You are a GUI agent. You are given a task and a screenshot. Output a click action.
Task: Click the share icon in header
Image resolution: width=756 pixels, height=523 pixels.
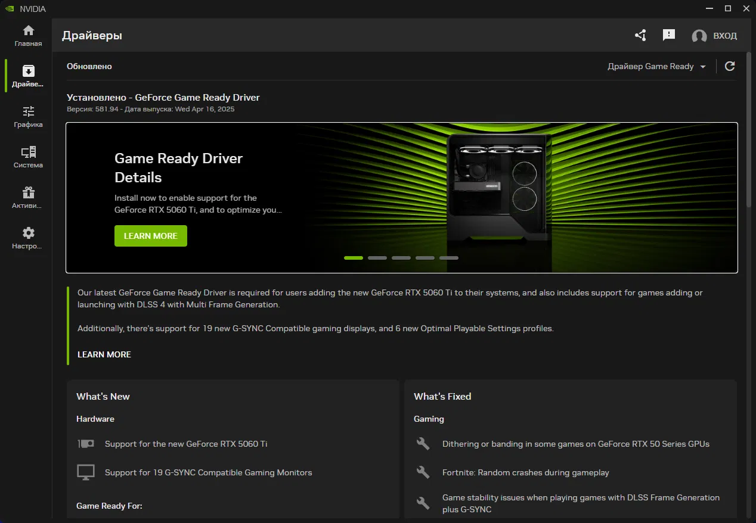coord(640,35)
